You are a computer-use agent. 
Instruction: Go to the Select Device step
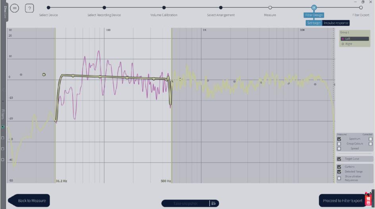point(48,8)
